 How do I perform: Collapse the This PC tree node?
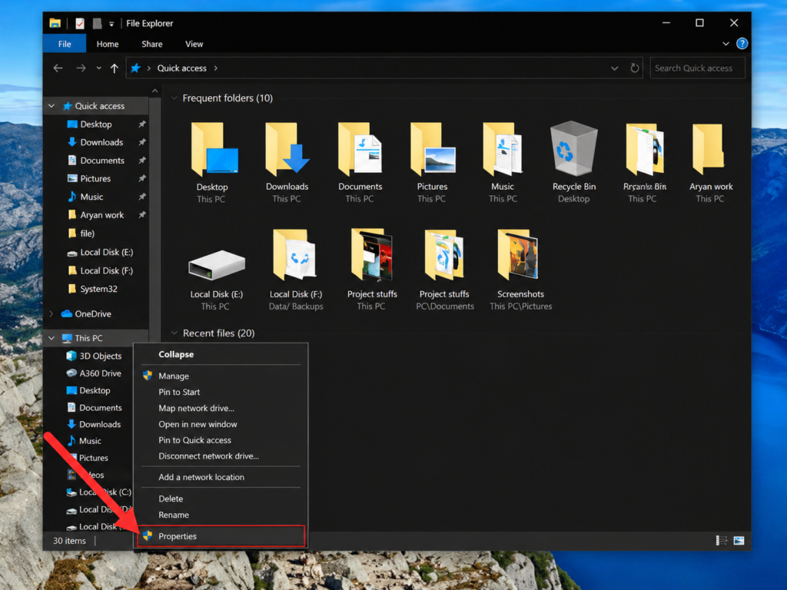[51, 338]
